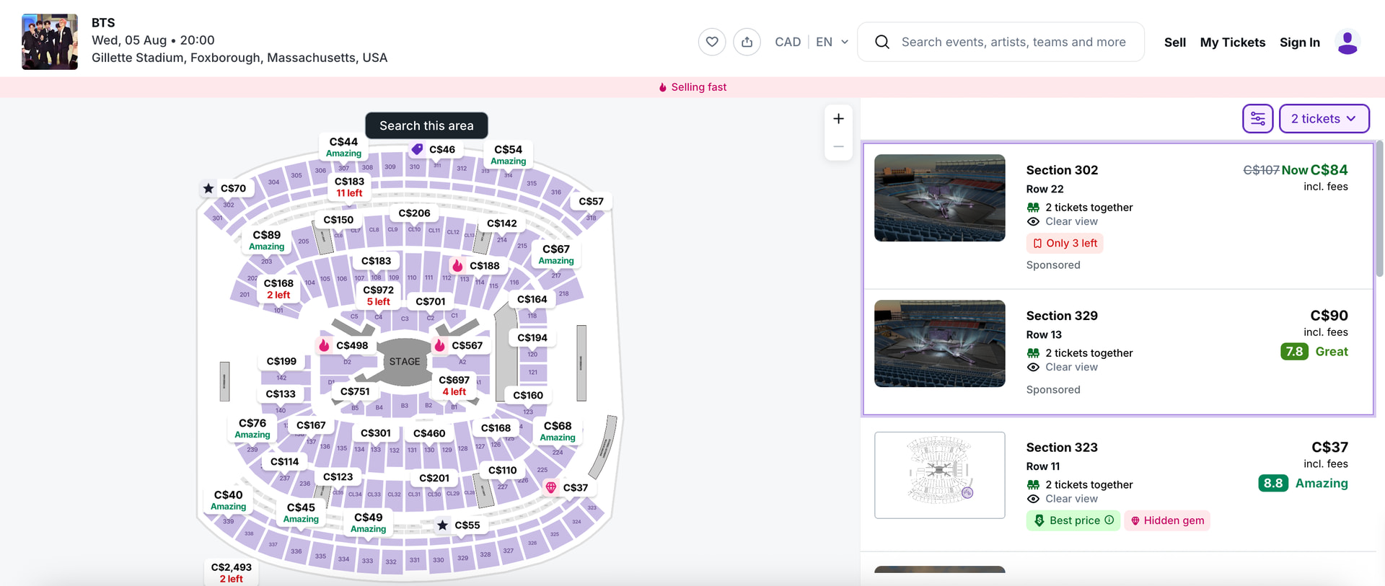
Task: Click Search this area button
Action: [x=426, y=125]
